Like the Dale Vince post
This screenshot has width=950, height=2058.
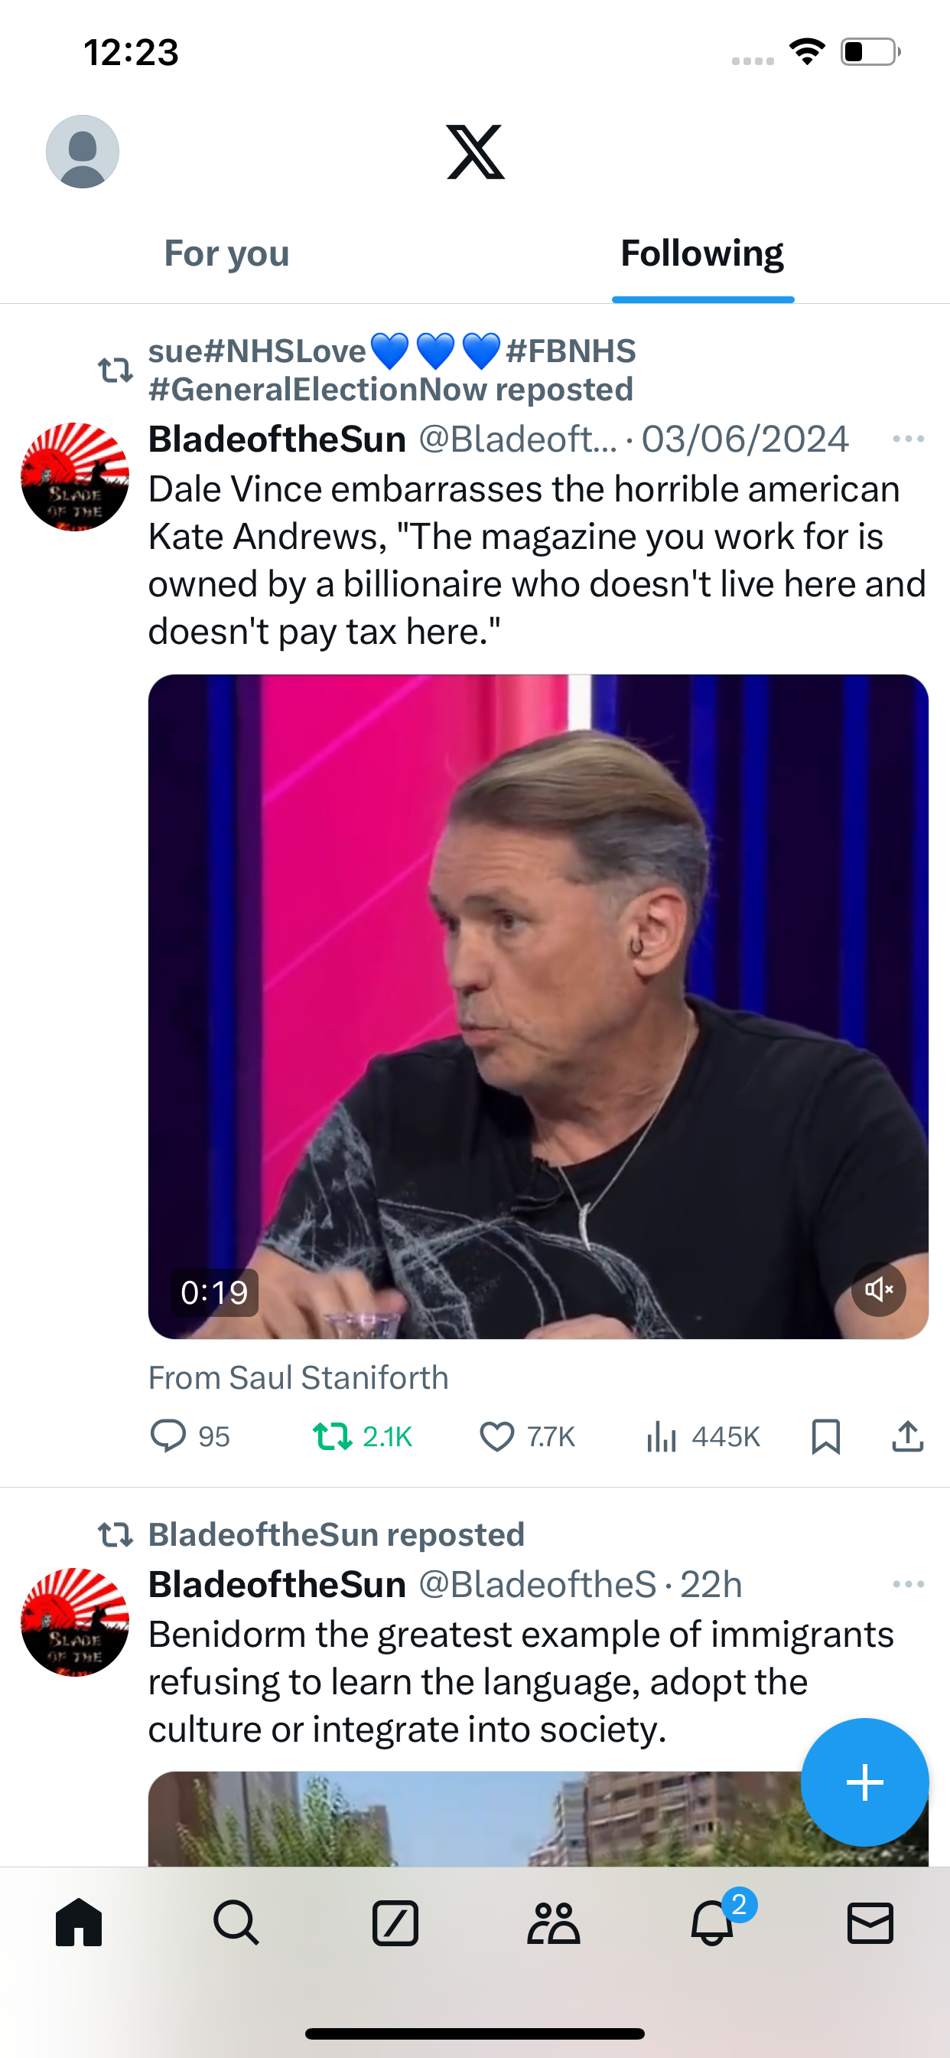[x=496, y=1436]
